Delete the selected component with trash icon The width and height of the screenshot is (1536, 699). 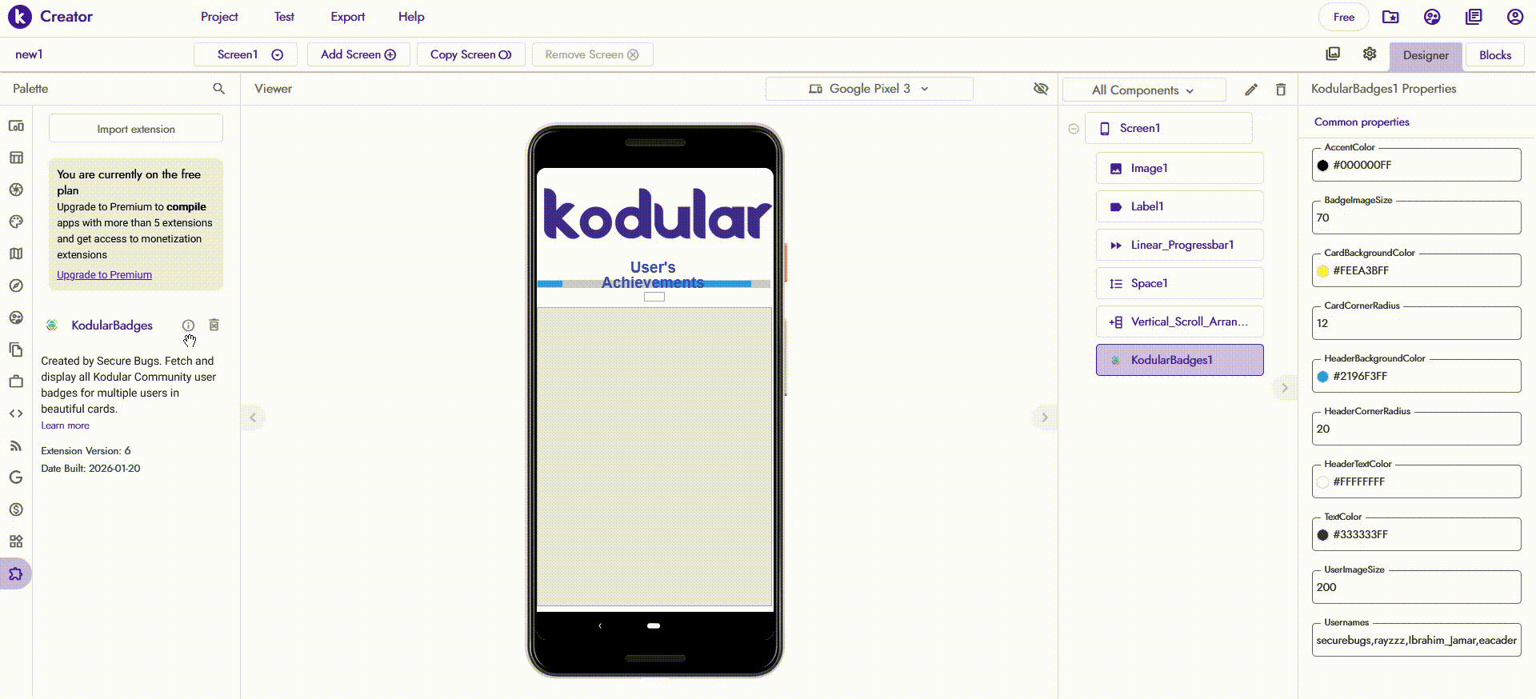(x=1281, y=90)
